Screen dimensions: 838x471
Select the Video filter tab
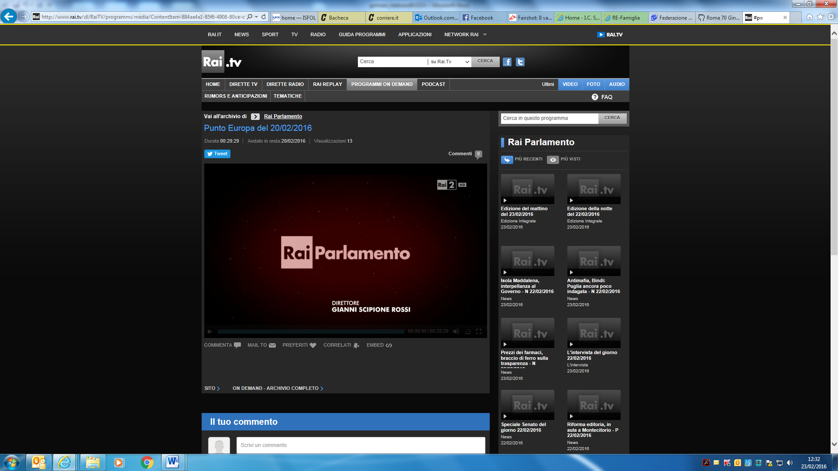pyautogui.click(x=570, y=85)
